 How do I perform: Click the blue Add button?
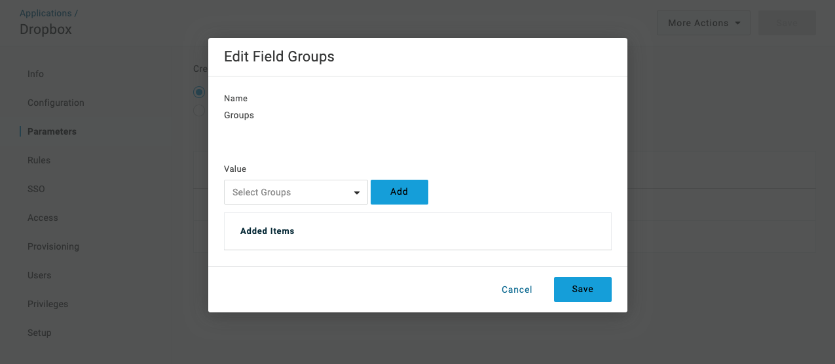tap(399, 192)
